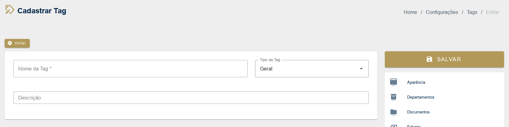
Task: Open the Departamentos menu item
Action: [444, 97]
